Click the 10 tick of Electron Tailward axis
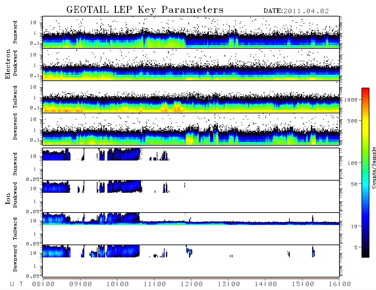 coord(33,87)
